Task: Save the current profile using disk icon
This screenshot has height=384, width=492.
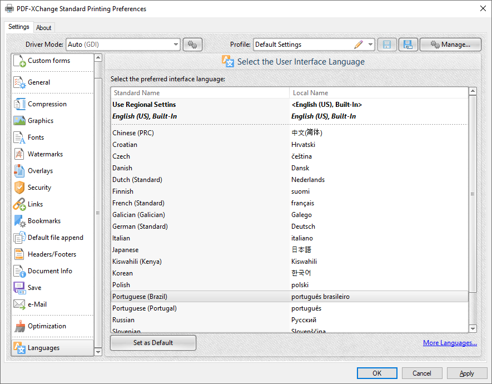Action: 387,44
